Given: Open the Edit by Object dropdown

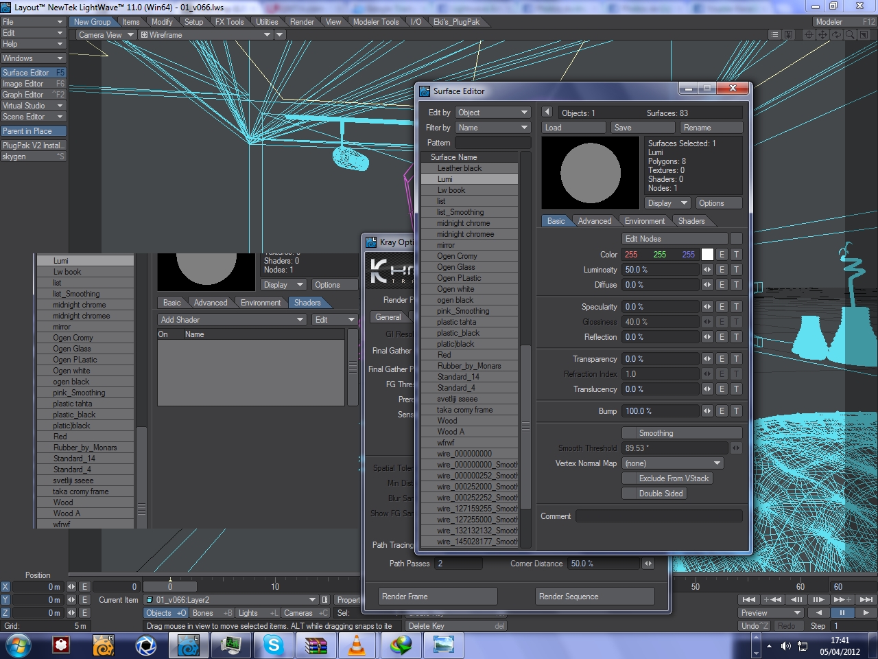Looking at the screenshot, I should 493,113.
